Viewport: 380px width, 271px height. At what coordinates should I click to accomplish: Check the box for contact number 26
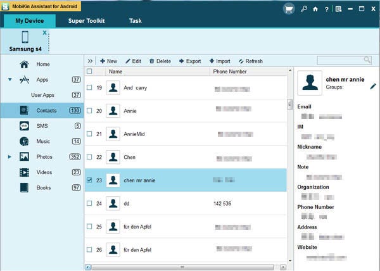coord(89,249)
